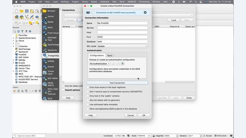Open the No Authentication dropdown
The image size is (246, 138).
[x=100, y=64]
